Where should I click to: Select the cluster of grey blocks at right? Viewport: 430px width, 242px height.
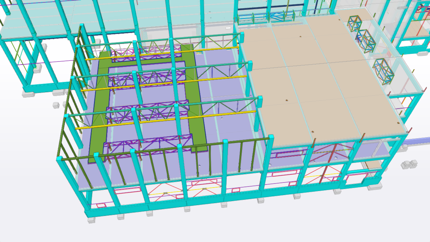pos(409,164)
